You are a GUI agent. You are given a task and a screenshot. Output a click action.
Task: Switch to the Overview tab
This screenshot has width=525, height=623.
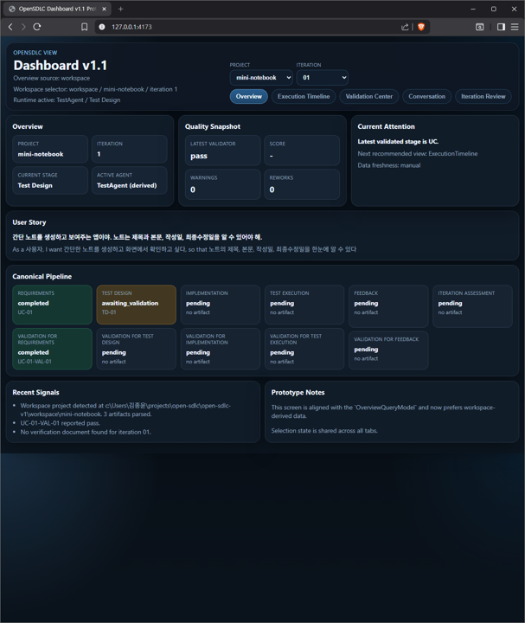pyautogui.click(x=248, y=96)
